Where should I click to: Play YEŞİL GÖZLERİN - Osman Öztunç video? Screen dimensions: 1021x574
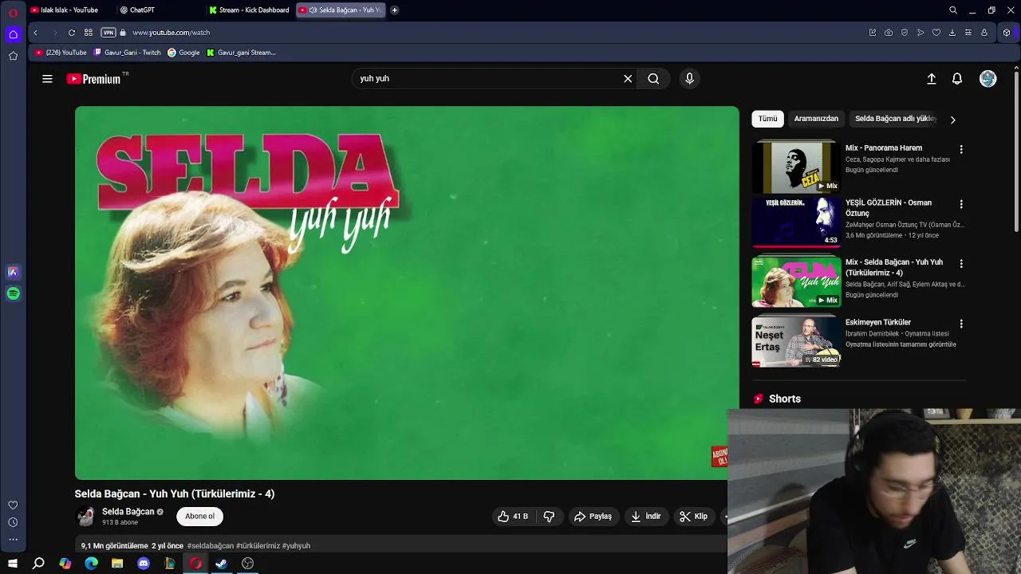pyautogui.click(x=796, y=222)
